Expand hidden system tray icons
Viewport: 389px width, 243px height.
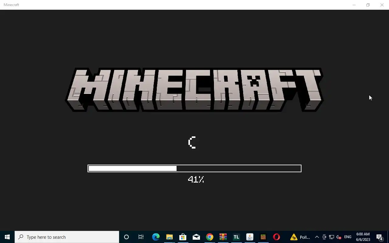[x=317, y=237]
